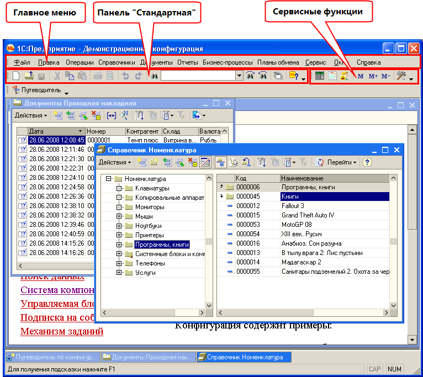Image resolution: width=423 pixels, height=377 pixels.
Task: Open the Операции menu
Action: (80, 62)
